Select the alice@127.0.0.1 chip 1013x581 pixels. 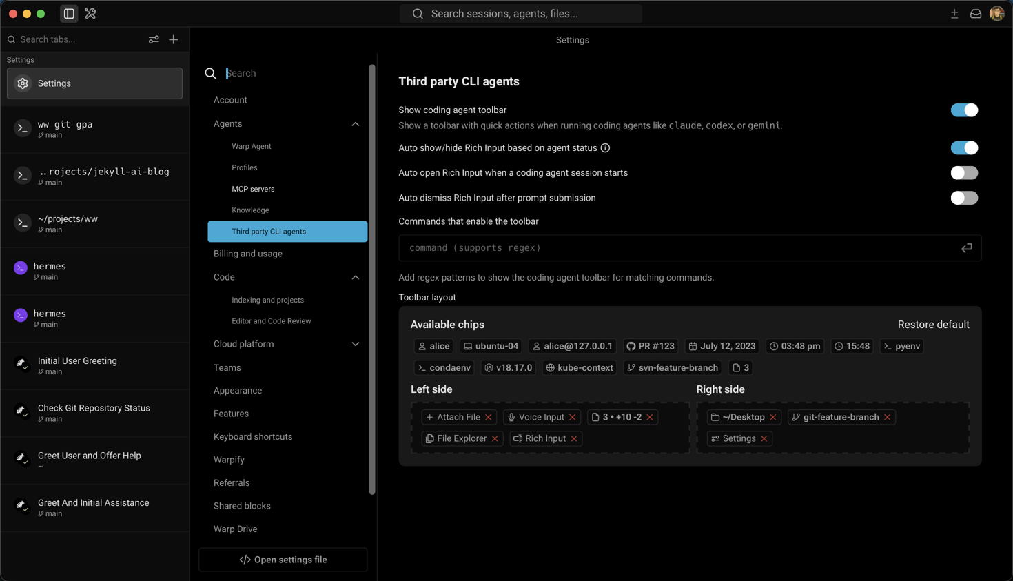pyautogui.click(x=572, y=346)
